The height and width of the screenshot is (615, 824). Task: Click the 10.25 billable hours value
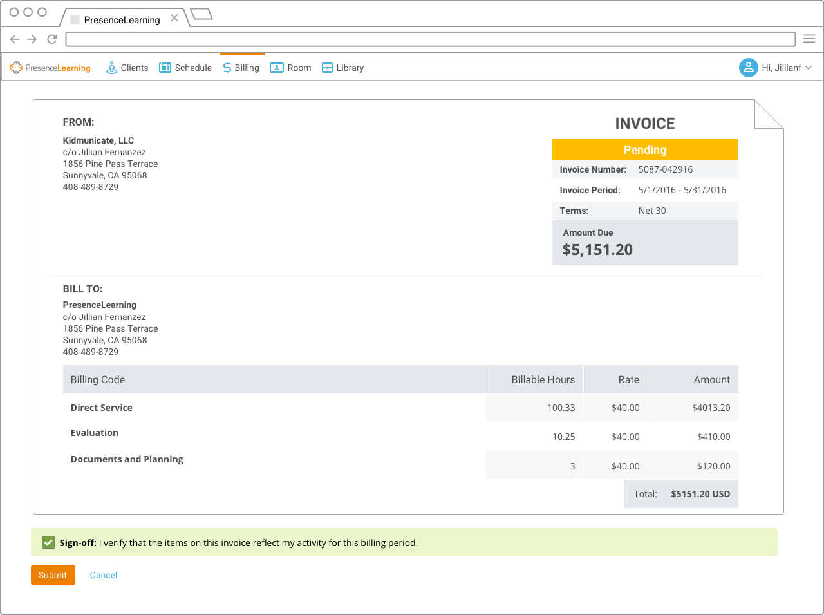[x=564, y=437]
